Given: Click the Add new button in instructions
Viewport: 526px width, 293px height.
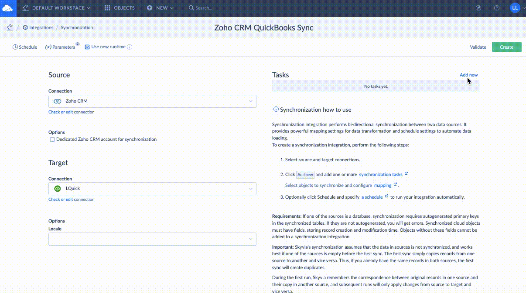Looking at the screenshot, I should [x=305, y=175].
